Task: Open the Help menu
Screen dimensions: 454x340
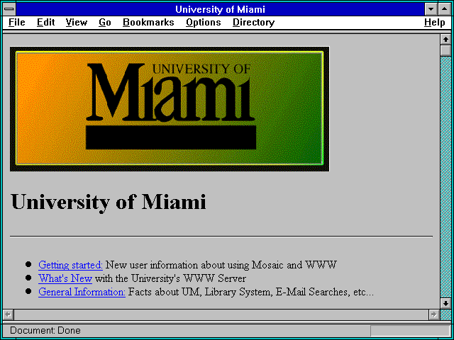Action: [435, 23]
